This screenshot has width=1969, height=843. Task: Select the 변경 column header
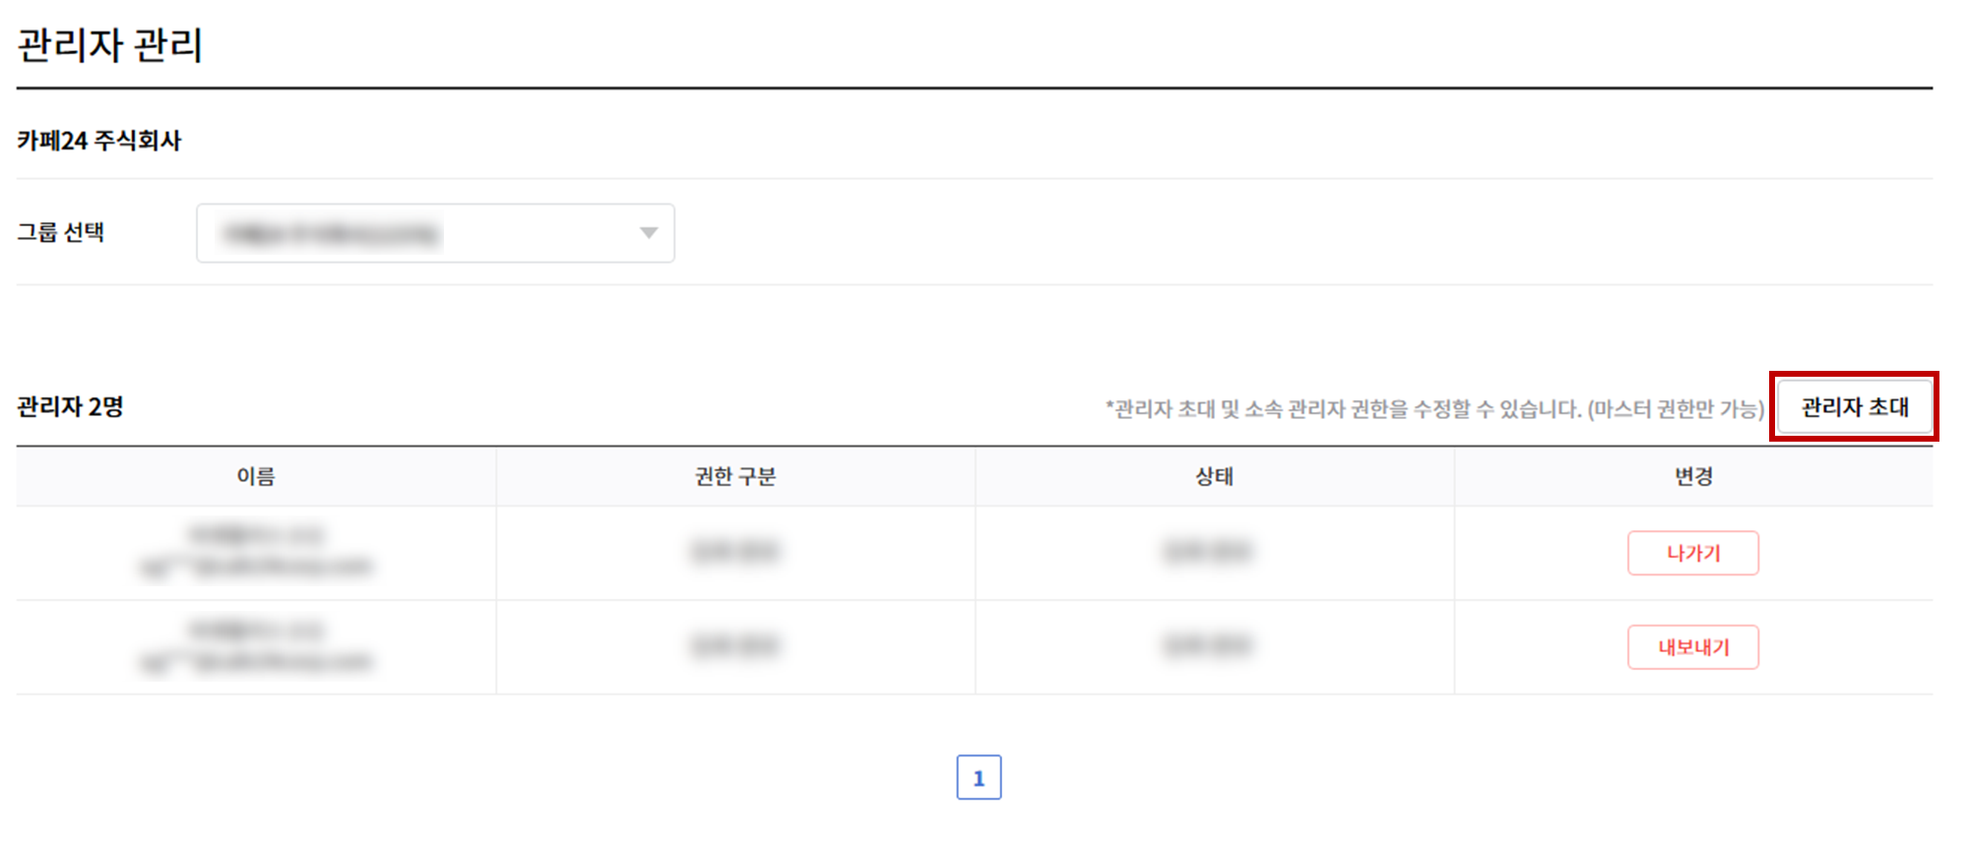coord(1693,477)
